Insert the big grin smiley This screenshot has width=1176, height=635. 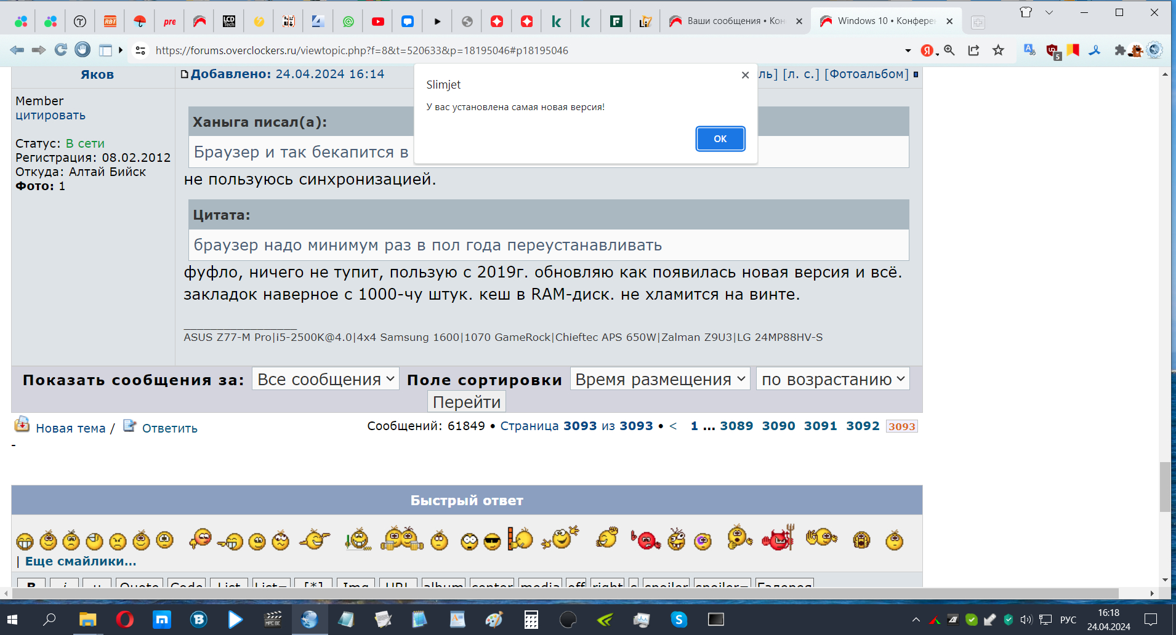tap(25, 541)
